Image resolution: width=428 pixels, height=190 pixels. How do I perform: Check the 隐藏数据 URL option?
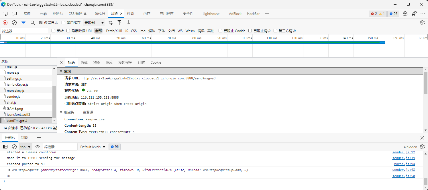pyautogui.click(x=68, y=31)
